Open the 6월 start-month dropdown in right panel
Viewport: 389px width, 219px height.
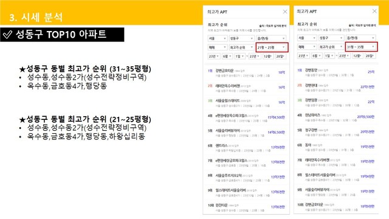317,56
